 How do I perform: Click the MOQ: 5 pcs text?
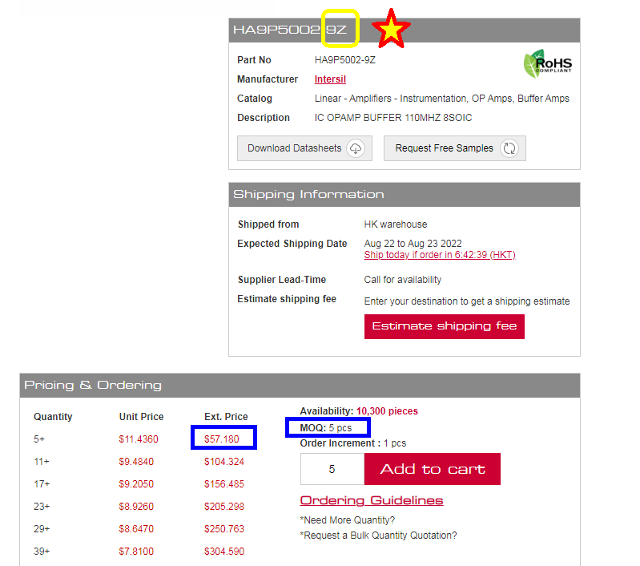coord(326,428)
